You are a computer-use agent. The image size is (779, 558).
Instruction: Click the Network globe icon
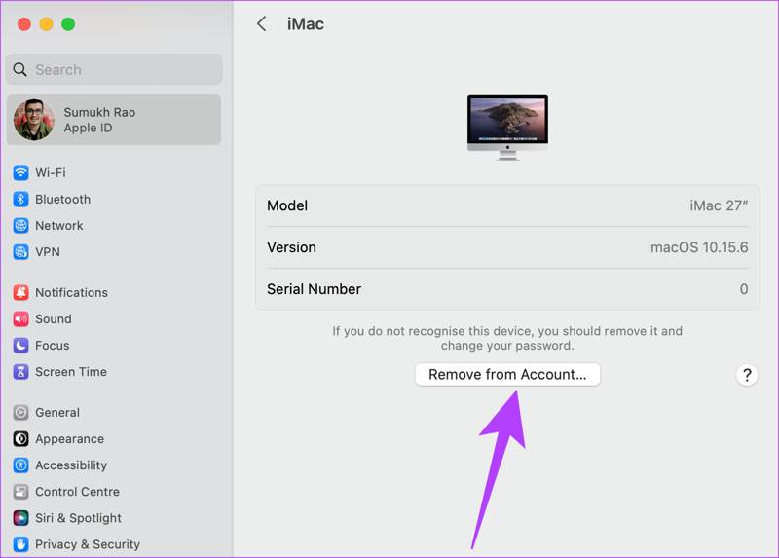click(x=20, y=225)
